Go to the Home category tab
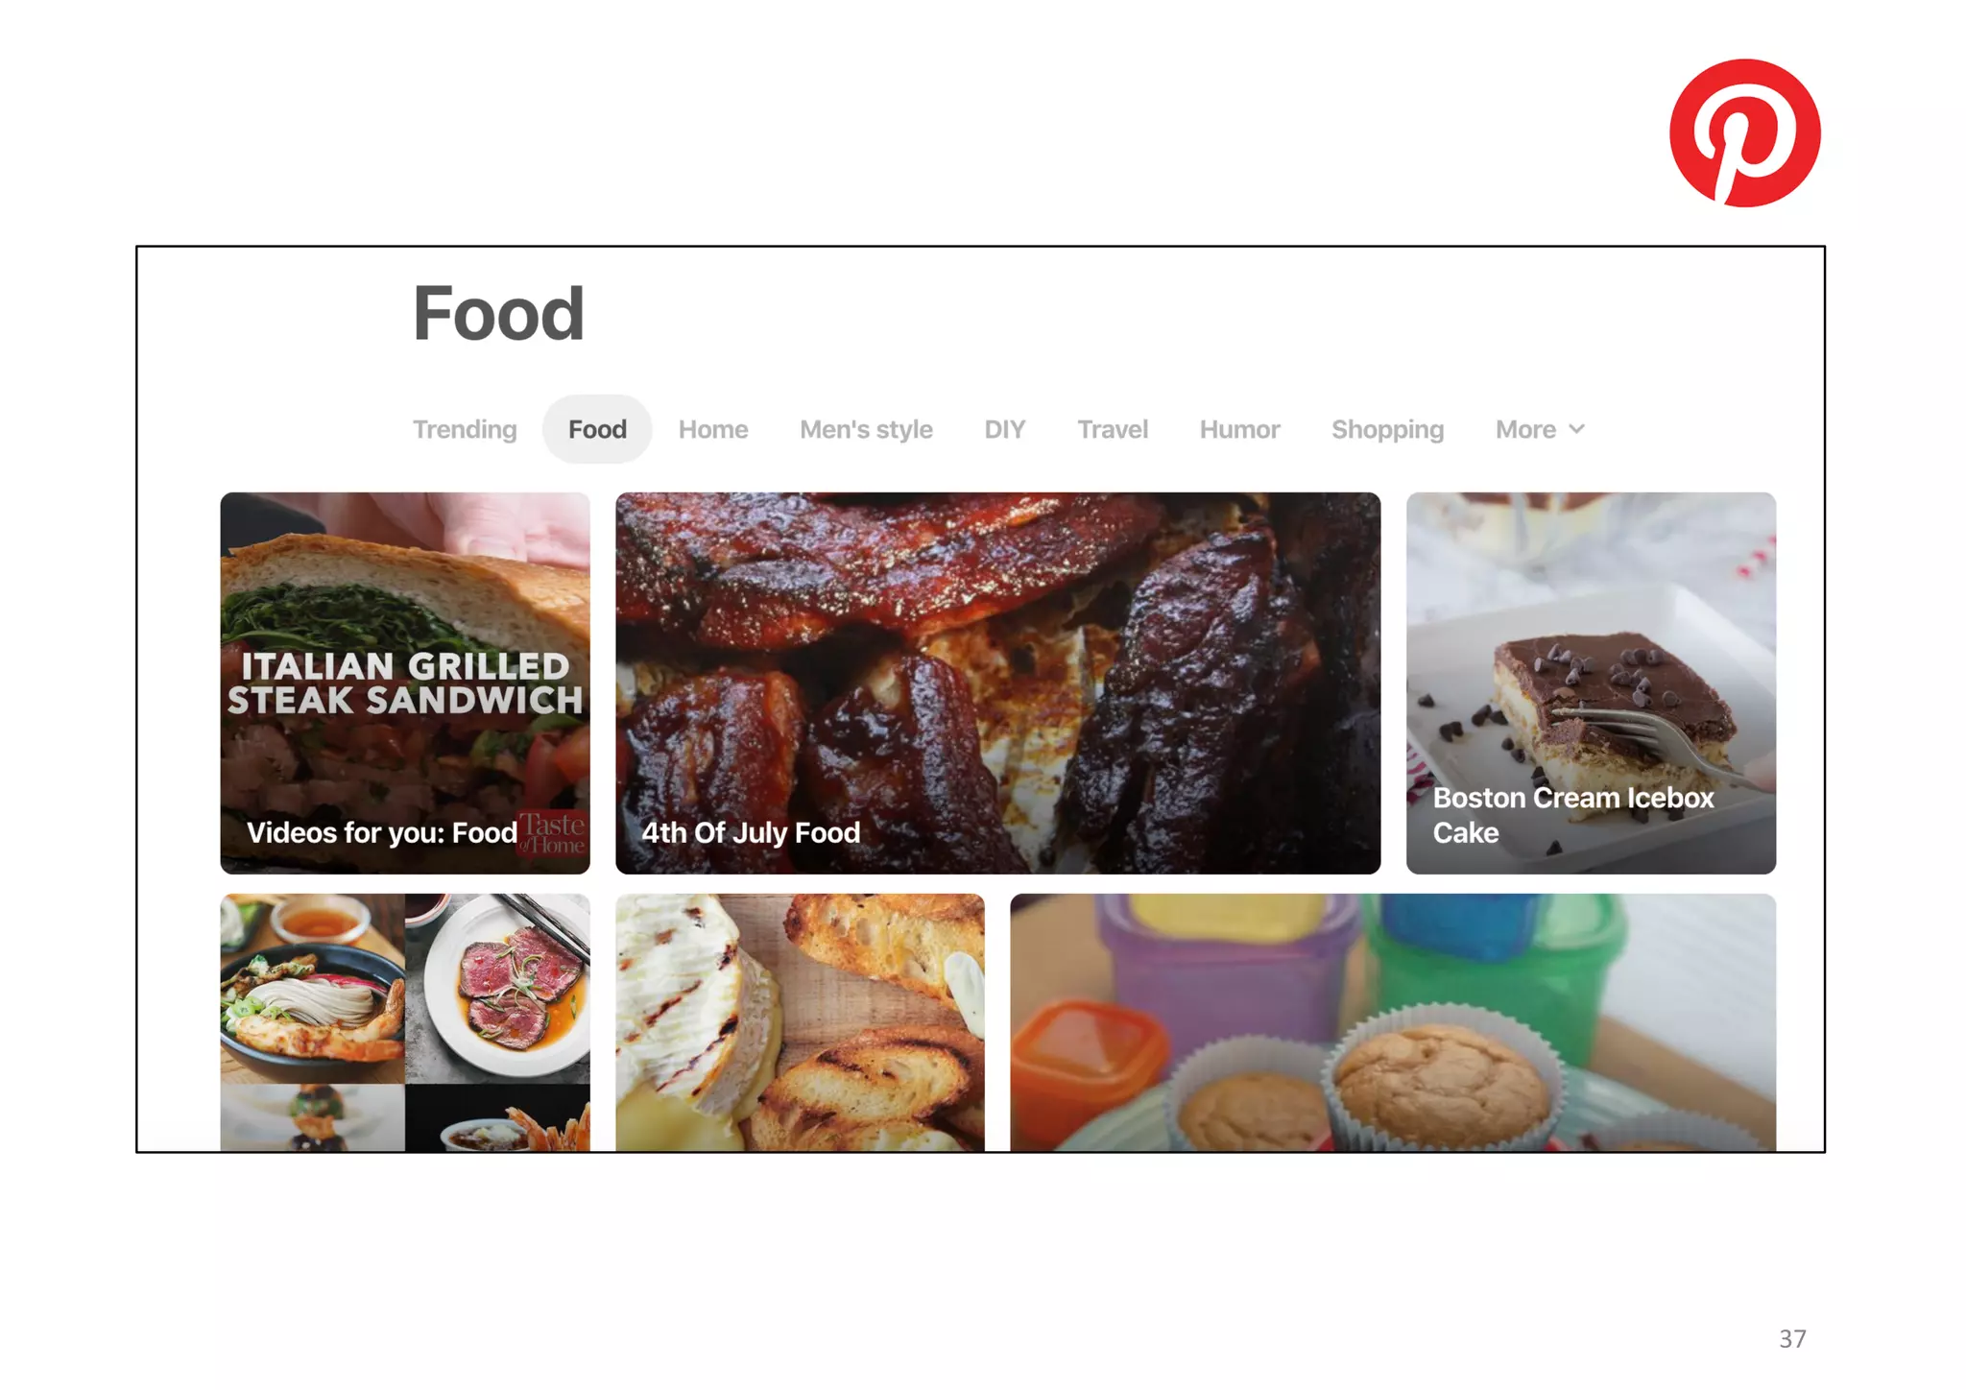 coord(713,429)
